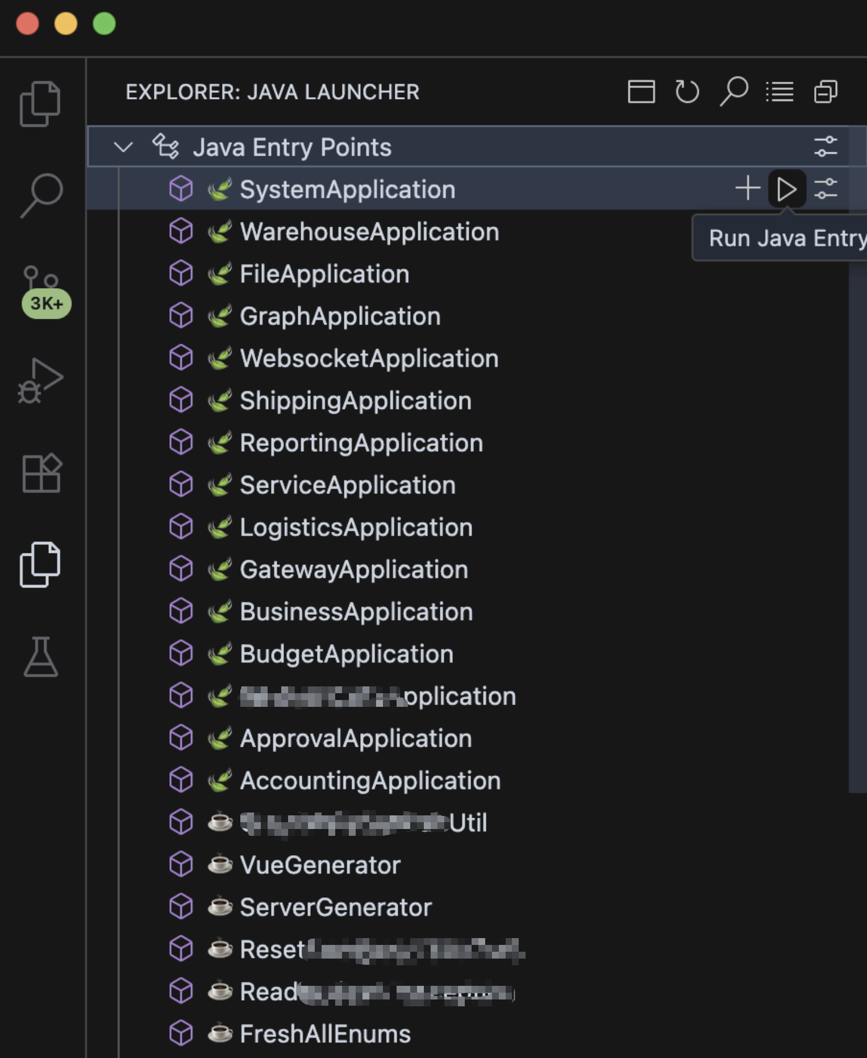Click the Run Java Entry tooltip

point(780,238)
